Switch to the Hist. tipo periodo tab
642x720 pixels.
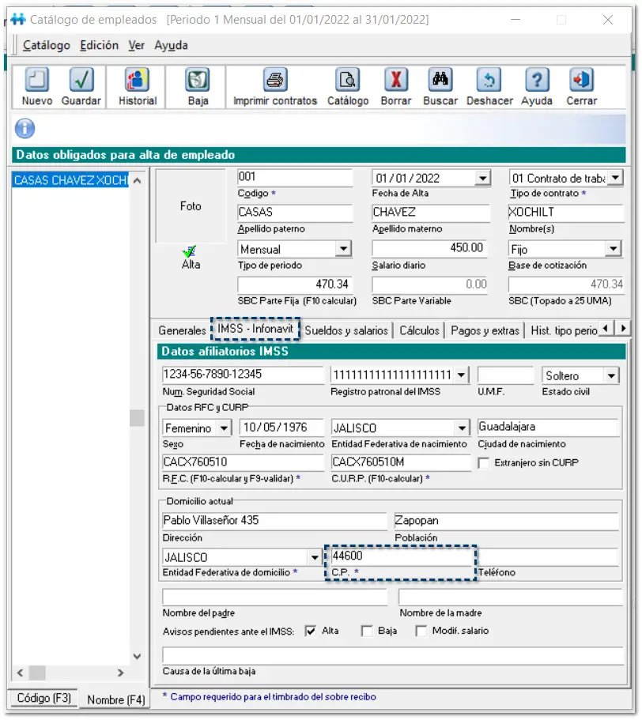point(564,330)
